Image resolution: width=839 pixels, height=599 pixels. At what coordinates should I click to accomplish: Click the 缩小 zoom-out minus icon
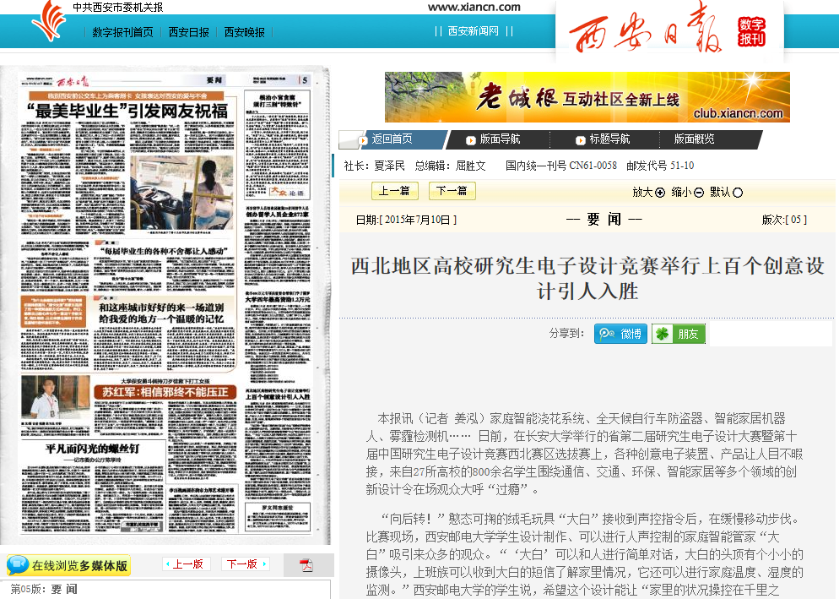[x=699, y=192]
